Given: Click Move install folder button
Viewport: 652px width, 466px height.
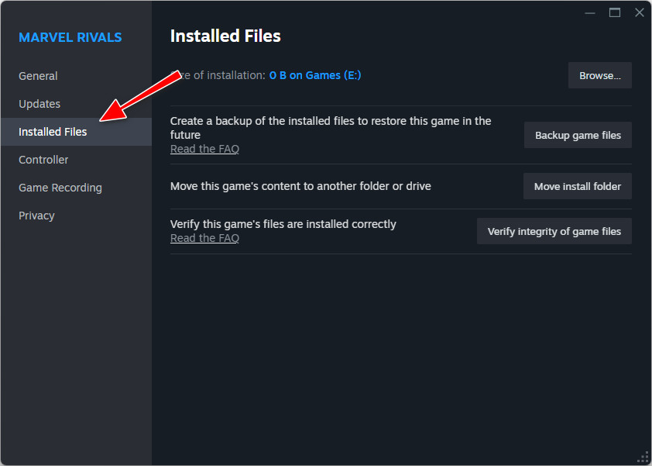Looking at the screenshot, I should (x=577, y=186).
